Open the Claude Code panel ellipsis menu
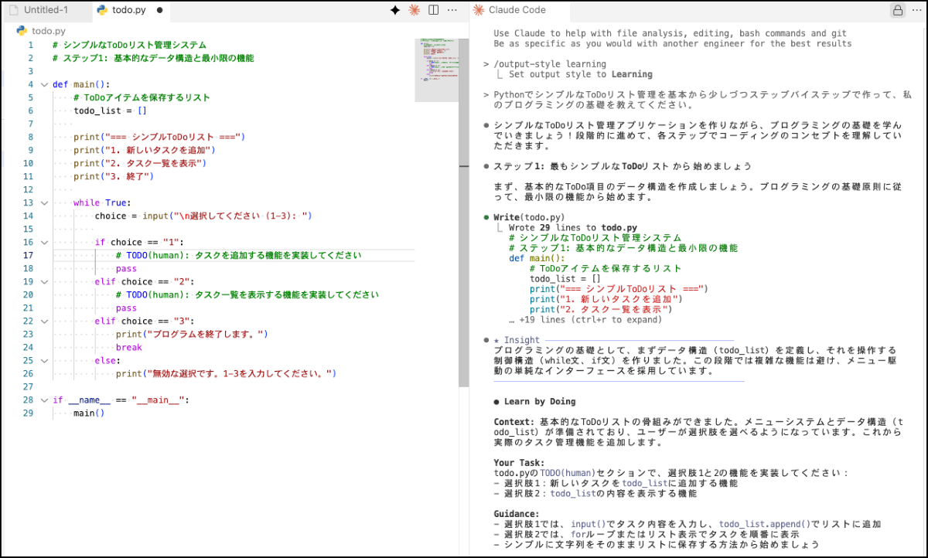This screenshot has height=558, width=928. [x=916, y=10]
